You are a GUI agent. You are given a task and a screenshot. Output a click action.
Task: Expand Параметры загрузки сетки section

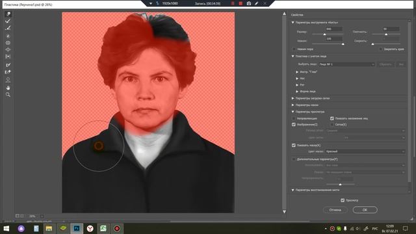[293, 98]
